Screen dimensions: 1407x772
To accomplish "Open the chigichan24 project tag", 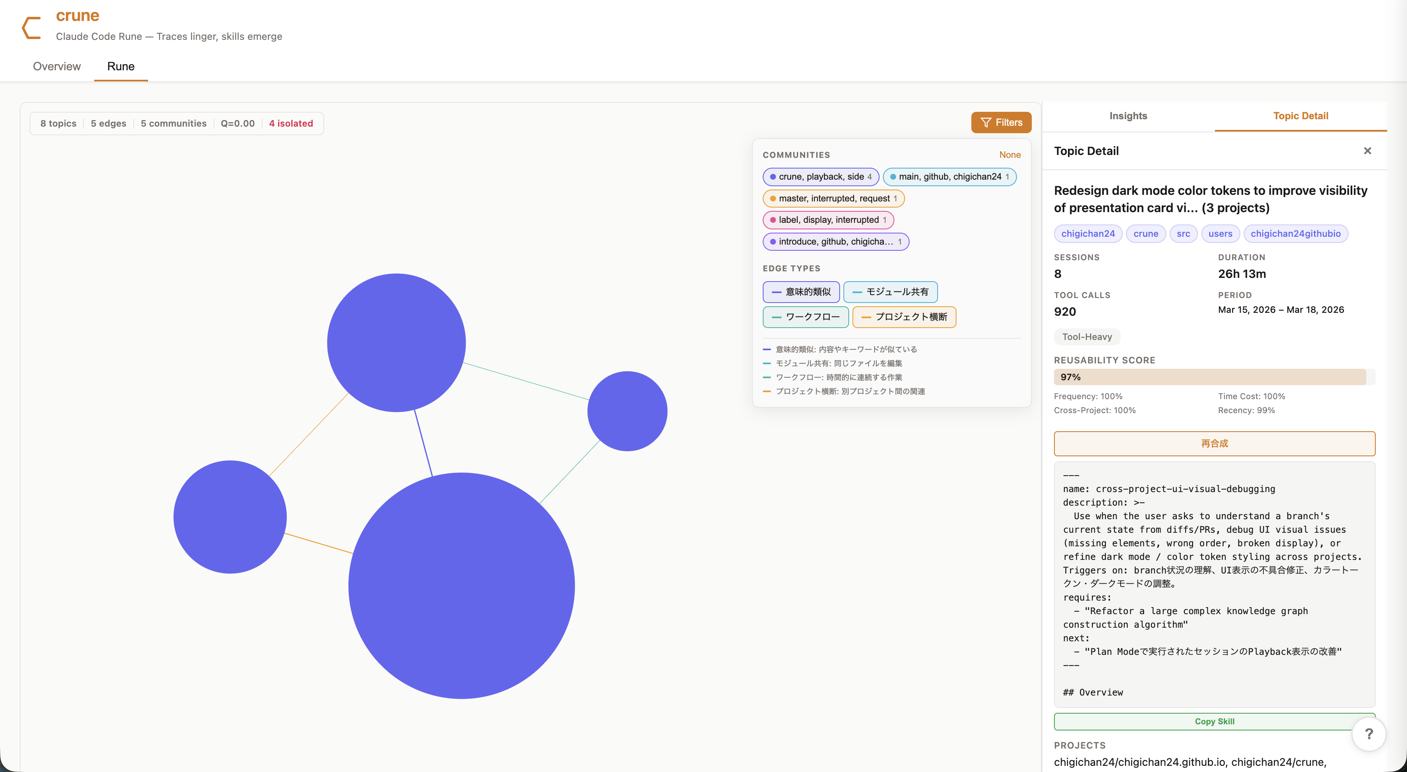I will [x=1087, y=233].
